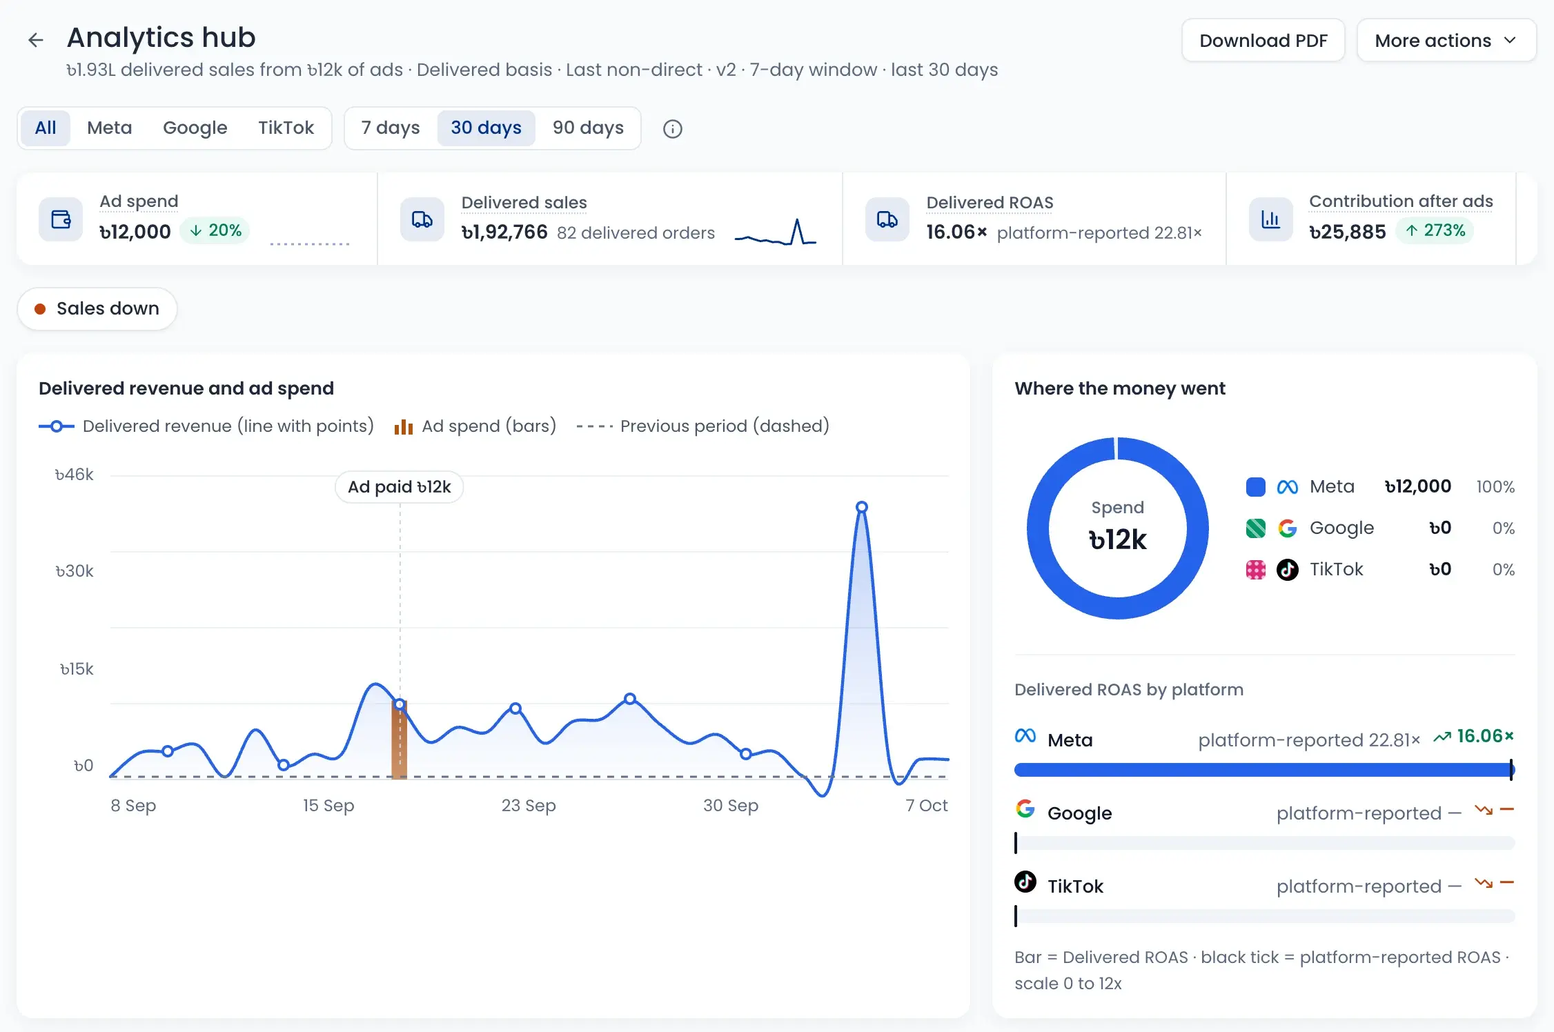Viewport: 1554px width, 1032px height.
Task: Click the 100% share for Meta
Action: tap(1495, 487)
